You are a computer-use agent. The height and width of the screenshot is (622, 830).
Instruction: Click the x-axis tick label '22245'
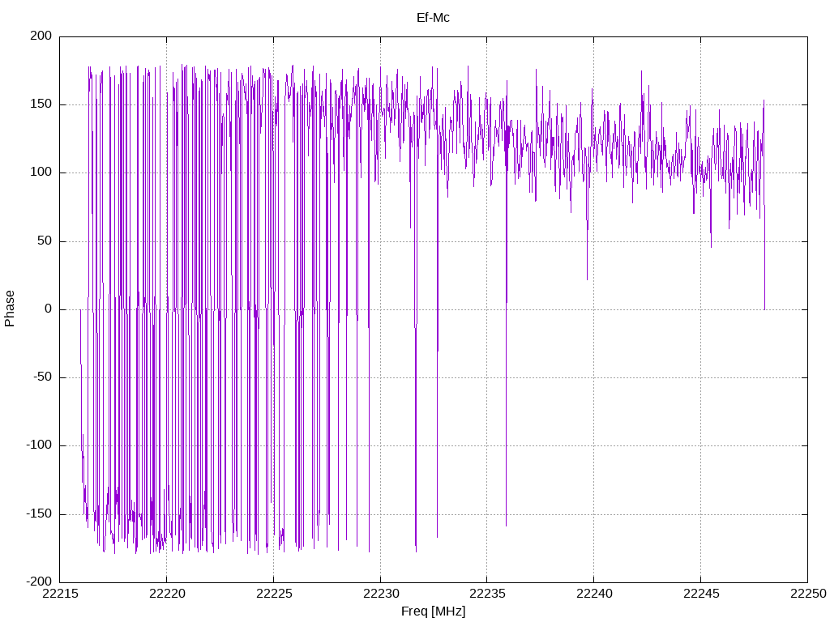(x=701, y=594)
